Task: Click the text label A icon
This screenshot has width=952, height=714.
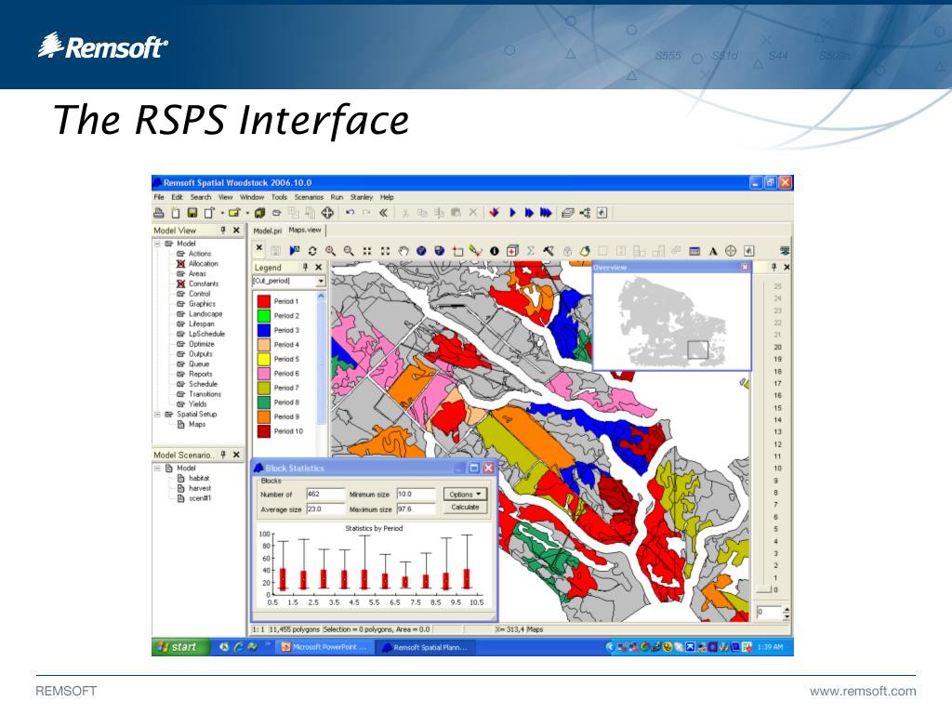Action: click(x=713, y=251)
